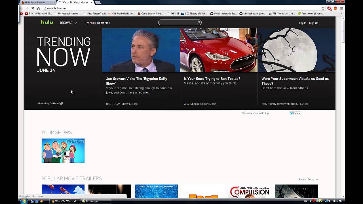Click WSJ Special Report source label
This screenshot has width=363, height=204.
click(196, 104)
